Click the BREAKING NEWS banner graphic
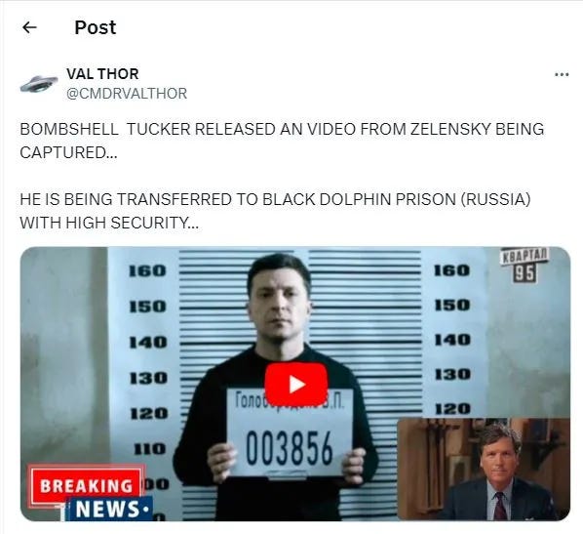Viewport: 583px width, 534px height. pyautogui.click(x=90, y=492)
